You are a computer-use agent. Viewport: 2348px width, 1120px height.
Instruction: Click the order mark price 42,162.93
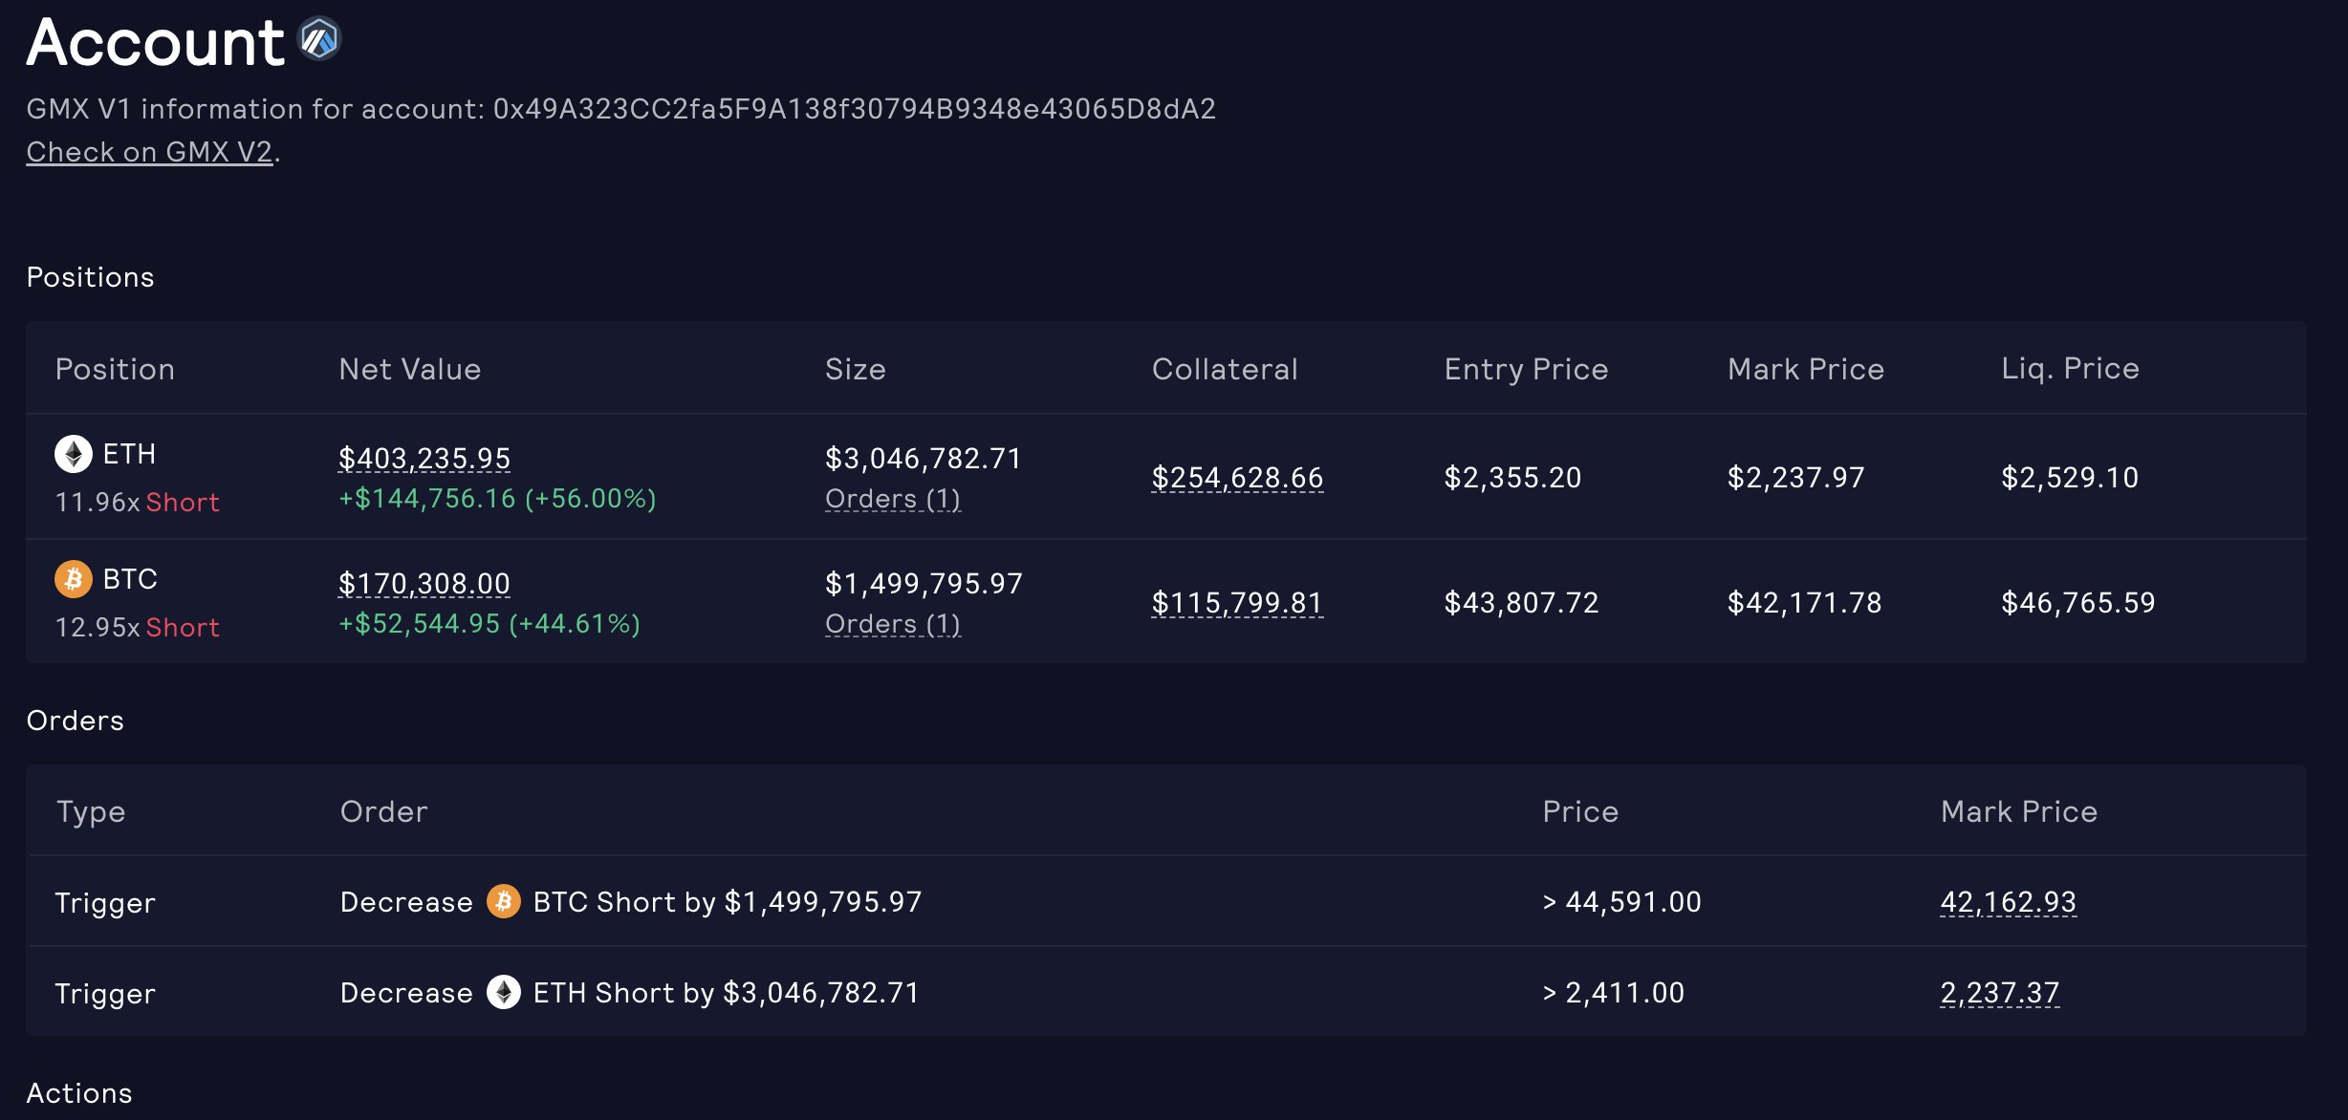point(2009,902)
